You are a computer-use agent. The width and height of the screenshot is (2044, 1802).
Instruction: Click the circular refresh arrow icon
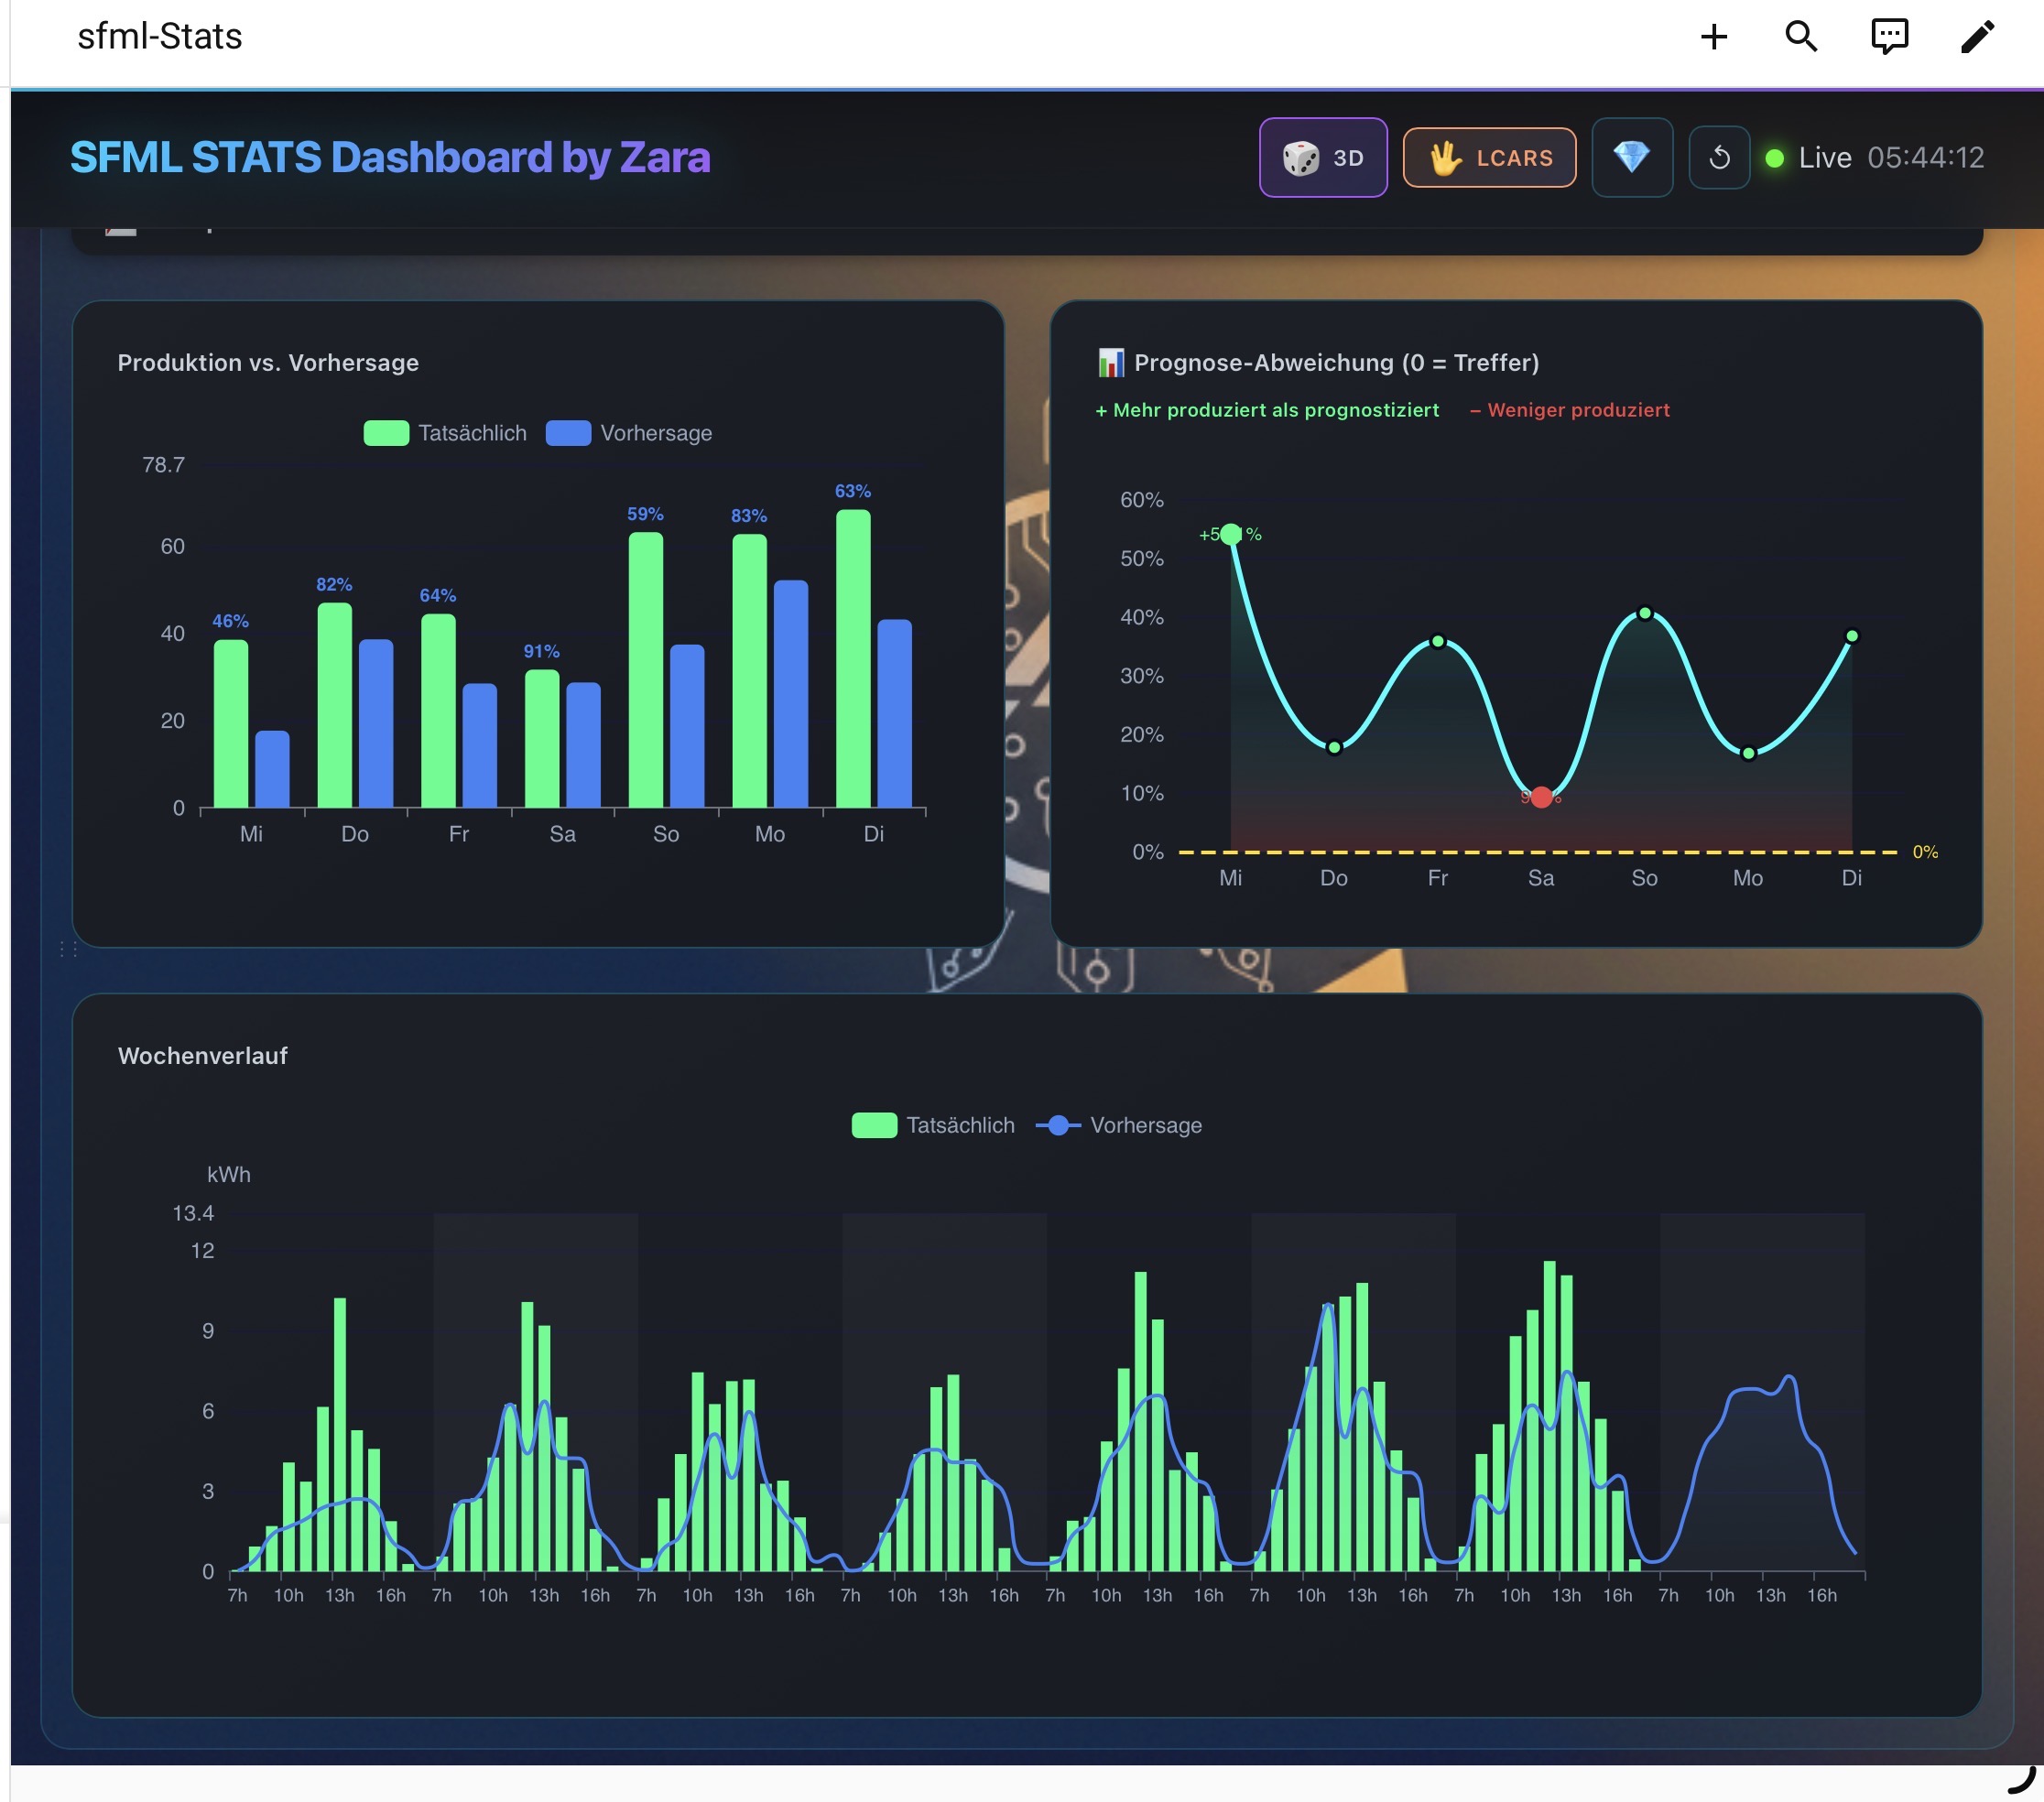click(1719, 157)
